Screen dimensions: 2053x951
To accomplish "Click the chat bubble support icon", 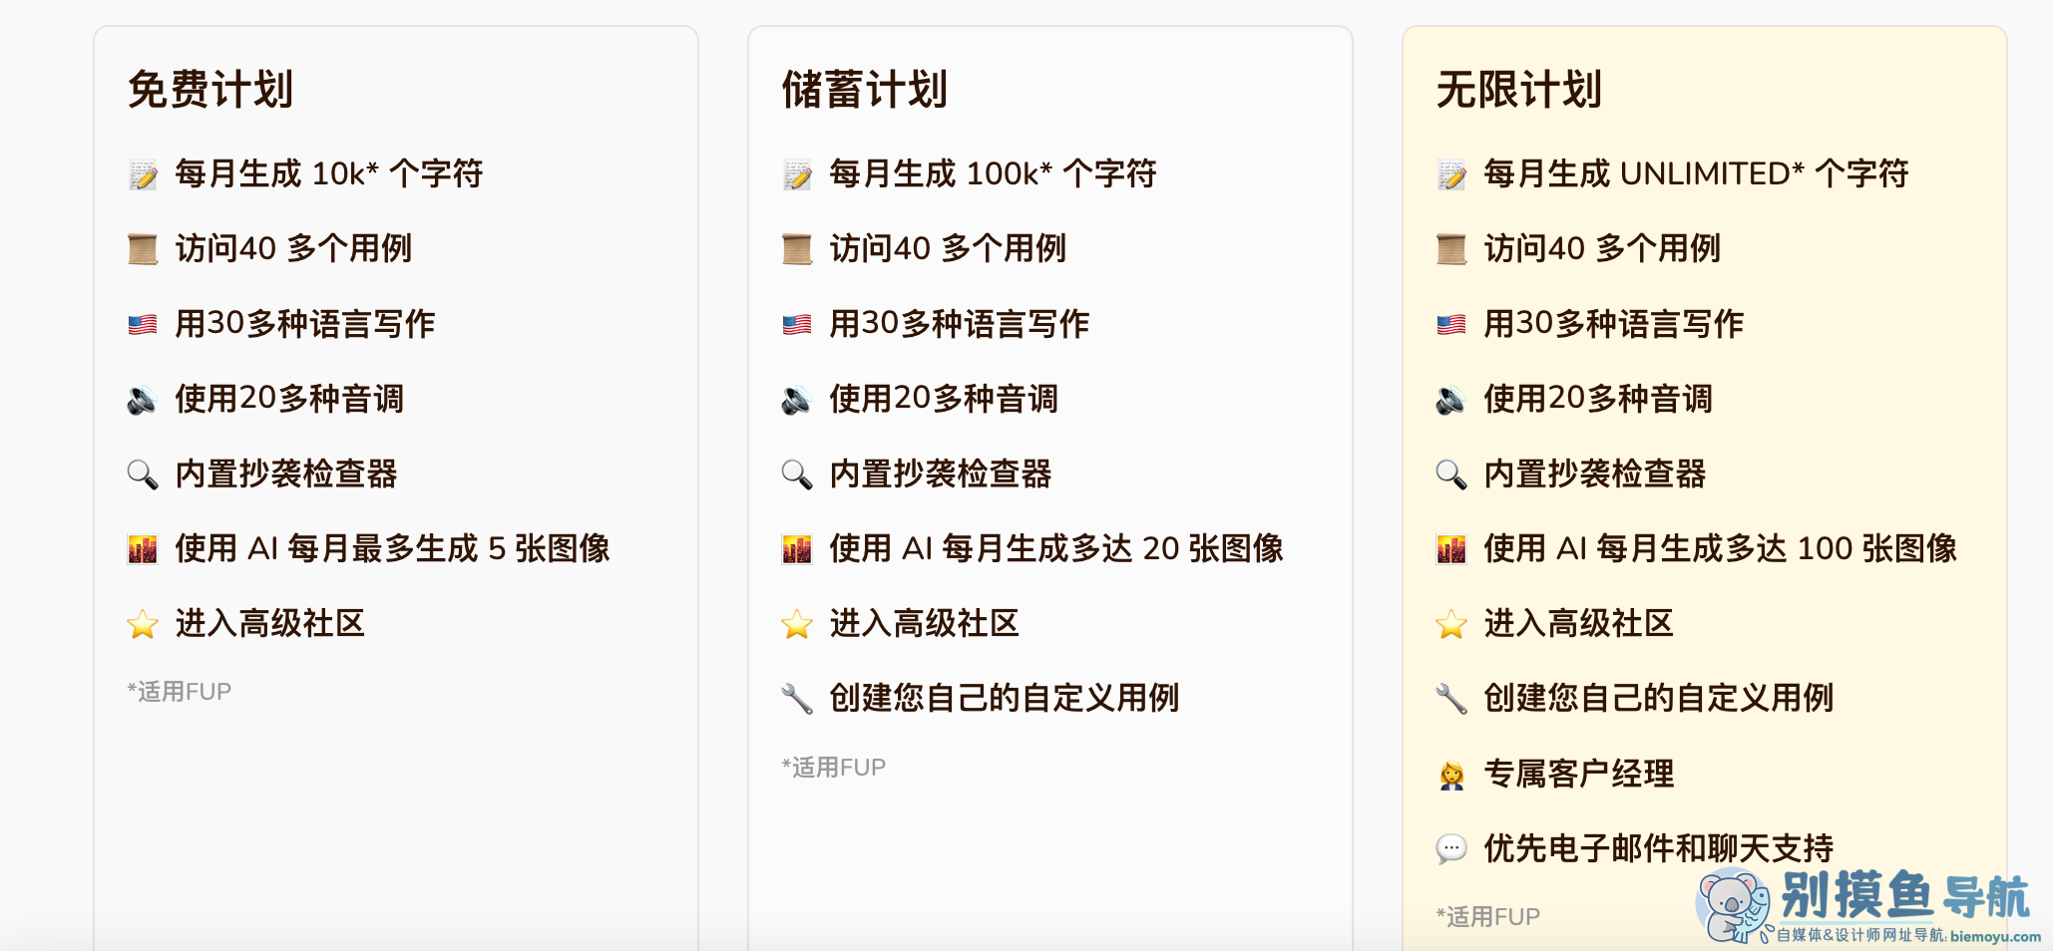I will click(1451, 849).
